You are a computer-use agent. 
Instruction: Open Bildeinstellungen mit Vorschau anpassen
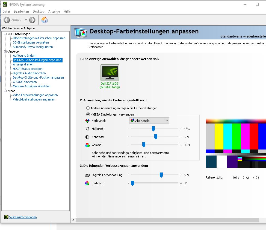(x=39, y=38)
